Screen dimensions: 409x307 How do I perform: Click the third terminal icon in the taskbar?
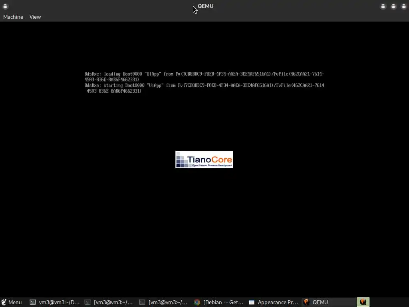click(142, 302)
